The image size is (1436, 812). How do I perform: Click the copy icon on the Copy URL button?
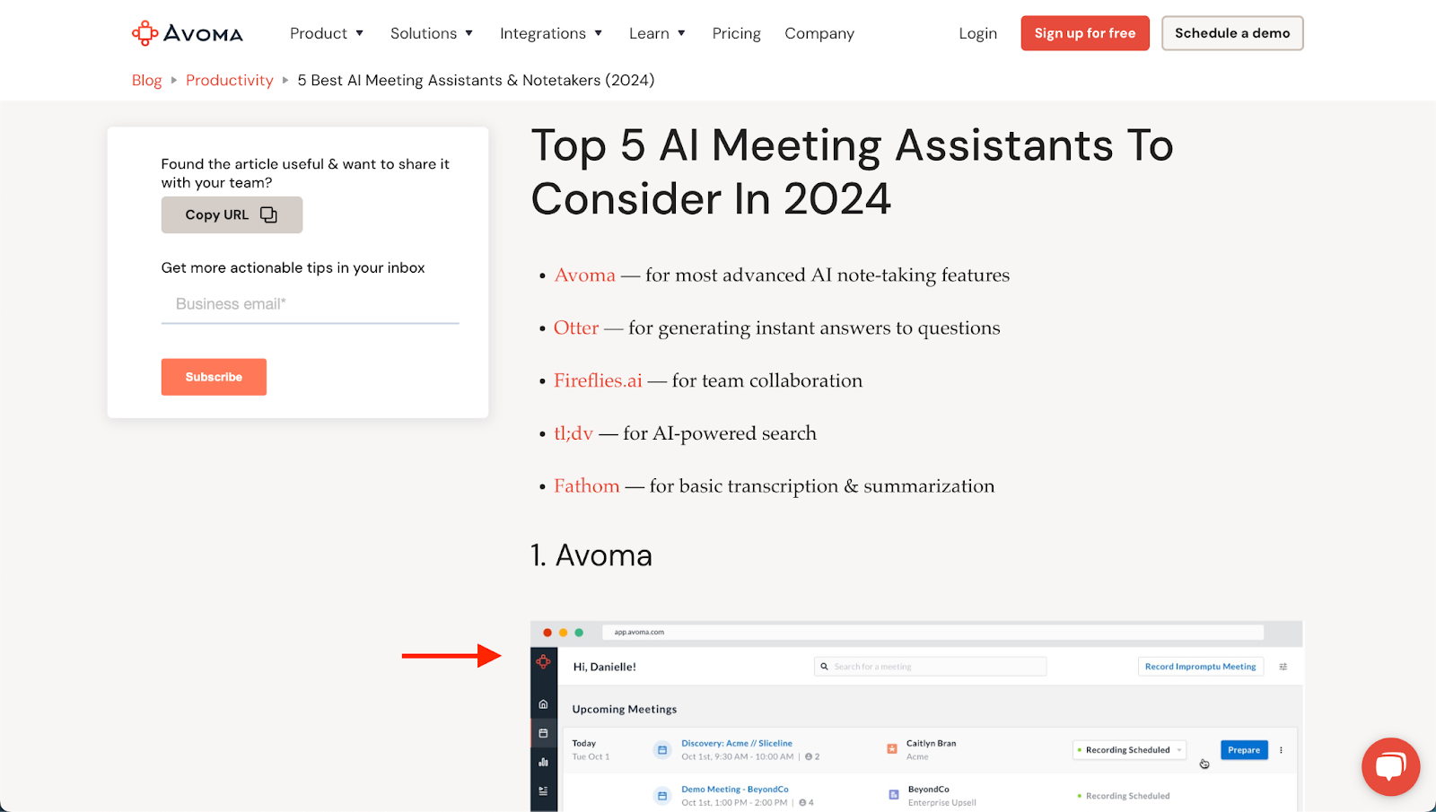[268, 214]
